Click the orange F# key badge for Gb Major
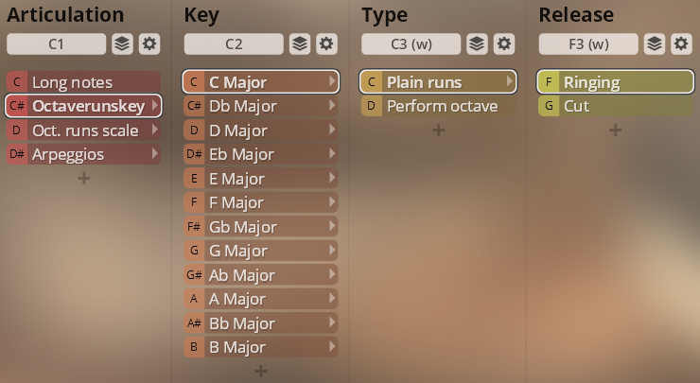 pyautogui.click(x=194, y=227)
